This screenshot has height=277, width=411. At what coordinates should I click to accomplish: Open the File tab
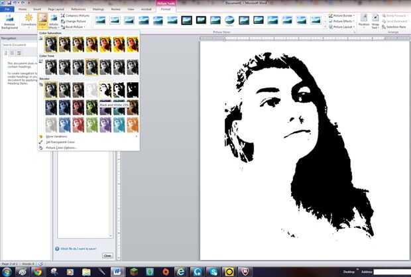click(7, 9)
